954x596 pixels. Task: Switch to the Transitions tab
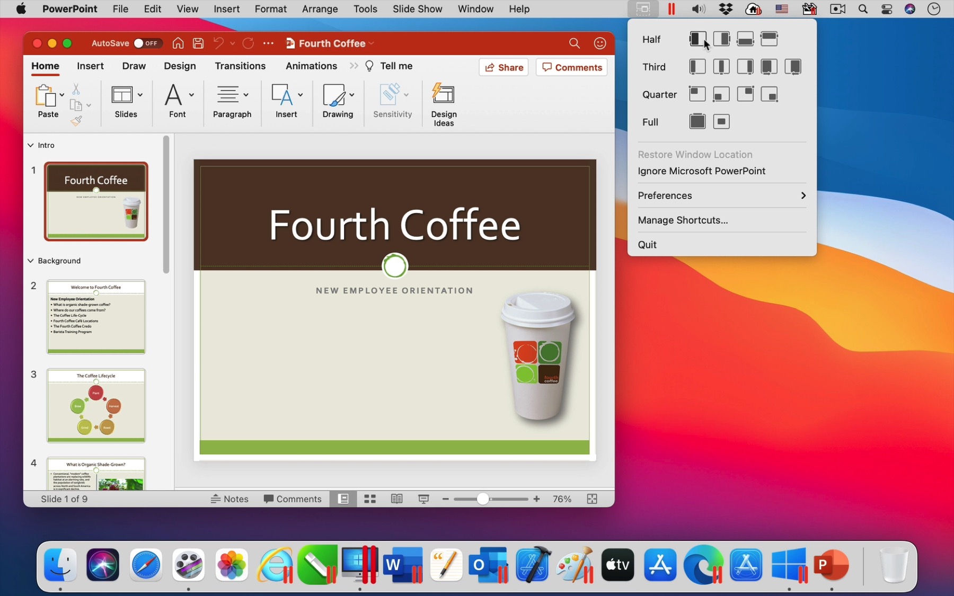coord(240,66)
